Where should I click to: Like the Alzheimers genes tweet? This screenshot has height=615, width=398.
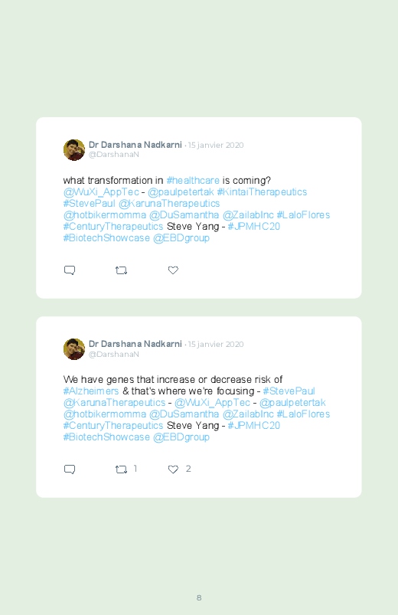point(173,469)
